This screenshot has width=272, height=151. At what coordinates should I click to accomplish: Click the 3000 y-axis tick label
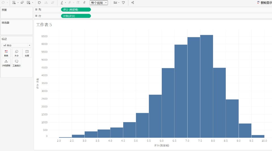coord(44,91)
